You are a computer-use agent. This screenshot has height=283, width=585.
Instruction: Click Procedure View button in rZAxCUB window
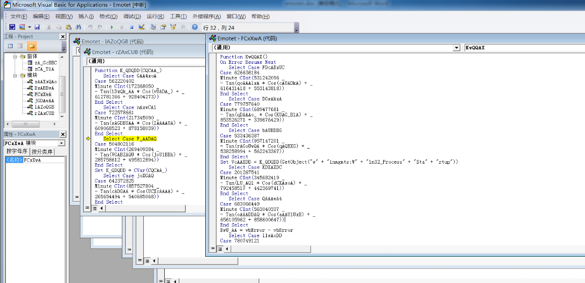tap(87, 208)
